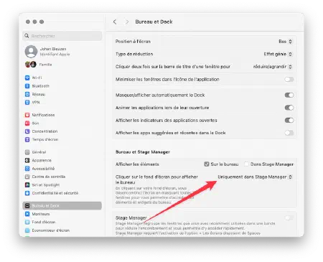Open Siri et Spotlight entry
The width and height of the screenshot is (323, 262).
[x=62, y=185]
